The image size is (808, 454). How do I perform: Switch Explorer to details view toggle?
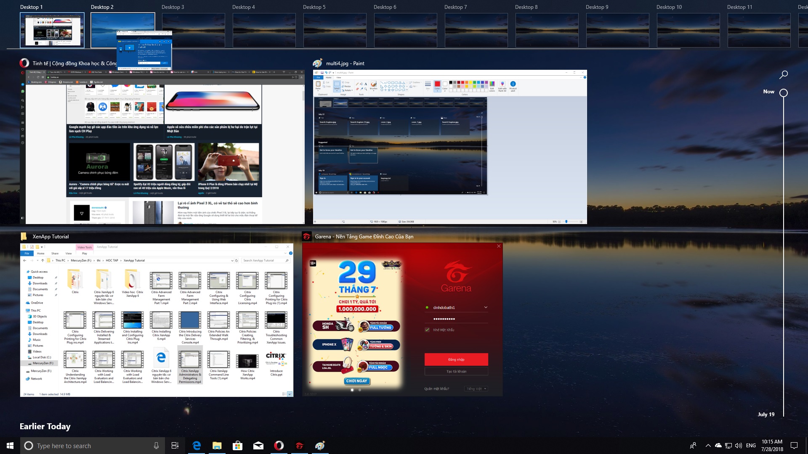(x=284, y=394)
